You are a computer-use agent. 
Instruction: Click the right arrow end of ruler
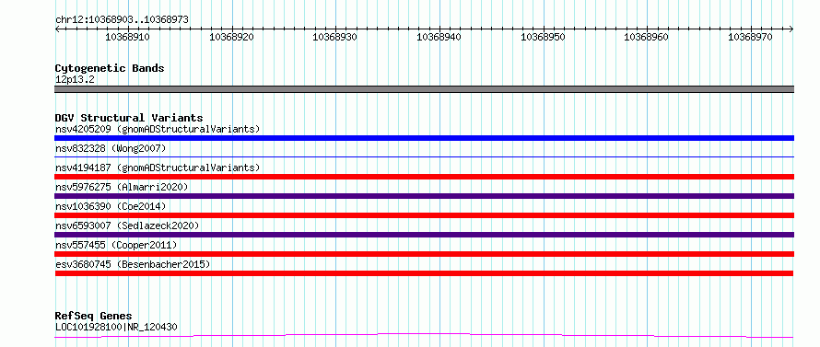(791, 29)
